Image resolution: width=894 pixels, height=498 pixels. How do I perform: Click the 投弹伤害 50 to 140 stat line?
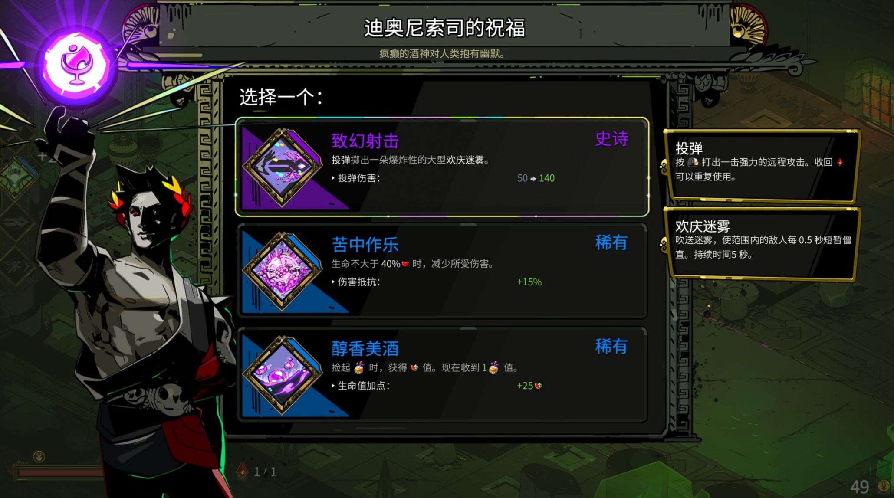pyautogui.click(x=443, y=178)
